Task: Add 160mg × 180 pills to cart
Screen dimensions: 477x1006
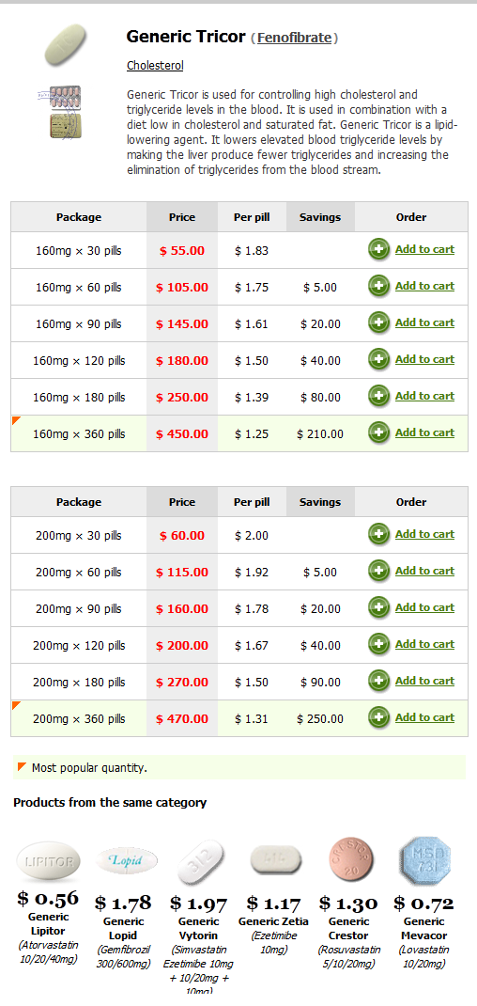Action: [x=424, y=396]
